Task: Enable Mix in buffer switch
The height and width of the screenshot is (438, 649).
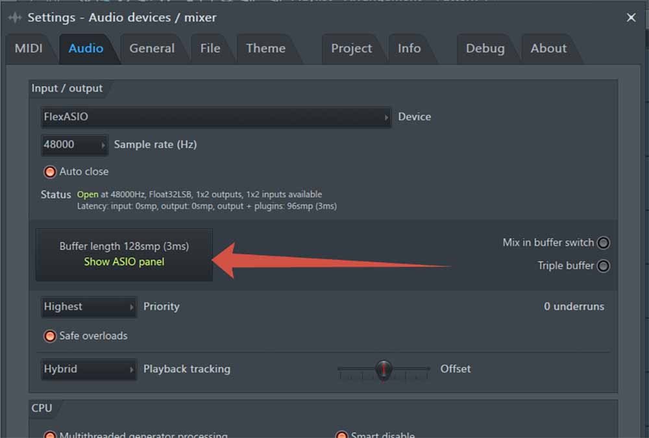Action: pyautogui.click(x=603, y=243)
